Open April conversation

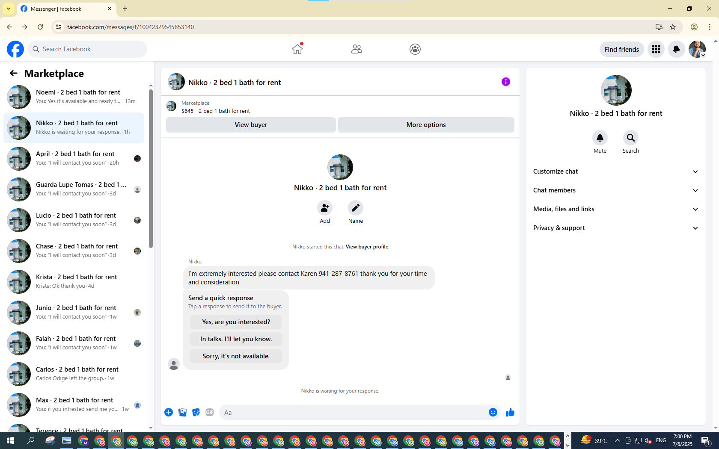pos(74,159)
